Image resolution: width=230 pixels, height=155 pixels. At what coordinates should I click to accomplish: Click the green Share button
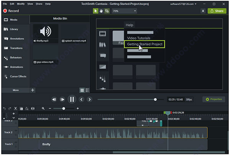217,11
